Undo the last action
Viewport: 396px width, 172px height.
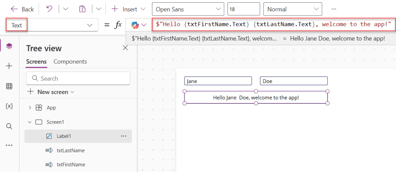[49, 9]
